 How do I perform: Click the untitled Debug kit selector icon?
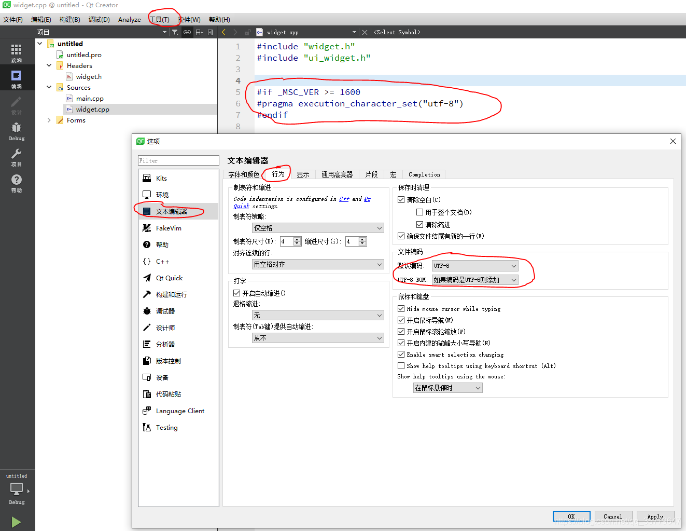pos(17,489)
